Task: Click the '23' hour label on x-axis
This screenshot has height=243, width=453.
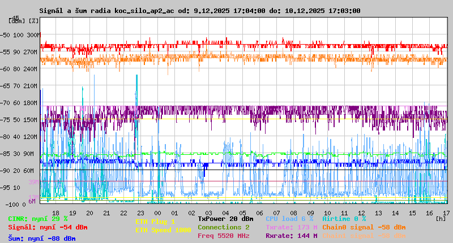Action: click(x=140, y=213)
